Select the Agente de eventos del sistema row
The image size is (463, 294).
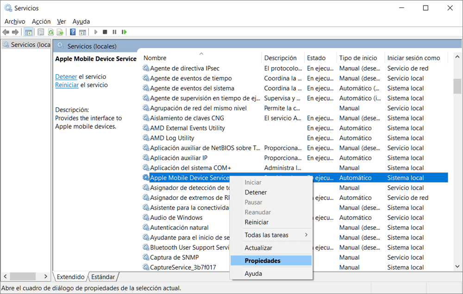click(x=295, y=88)
